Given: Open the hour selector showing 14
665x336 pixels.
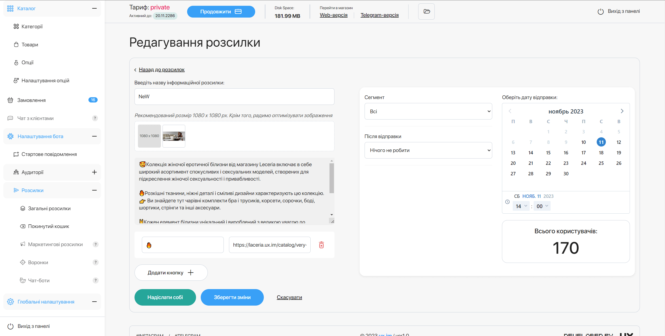Looking at the screenshot, I should click(x=521, y=206).
